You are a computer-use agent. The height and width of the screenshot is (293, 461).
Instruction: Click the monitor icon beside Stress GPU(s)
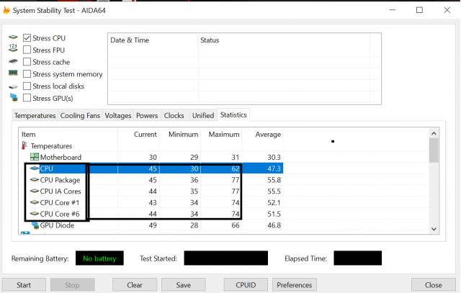tap(14, 97)
